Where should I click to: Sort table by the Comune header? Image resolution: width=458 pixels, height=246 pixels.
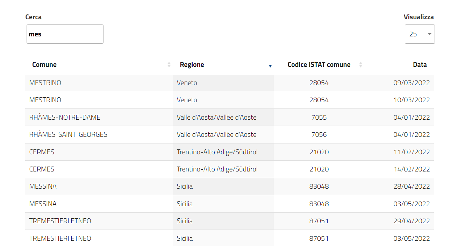44,65
